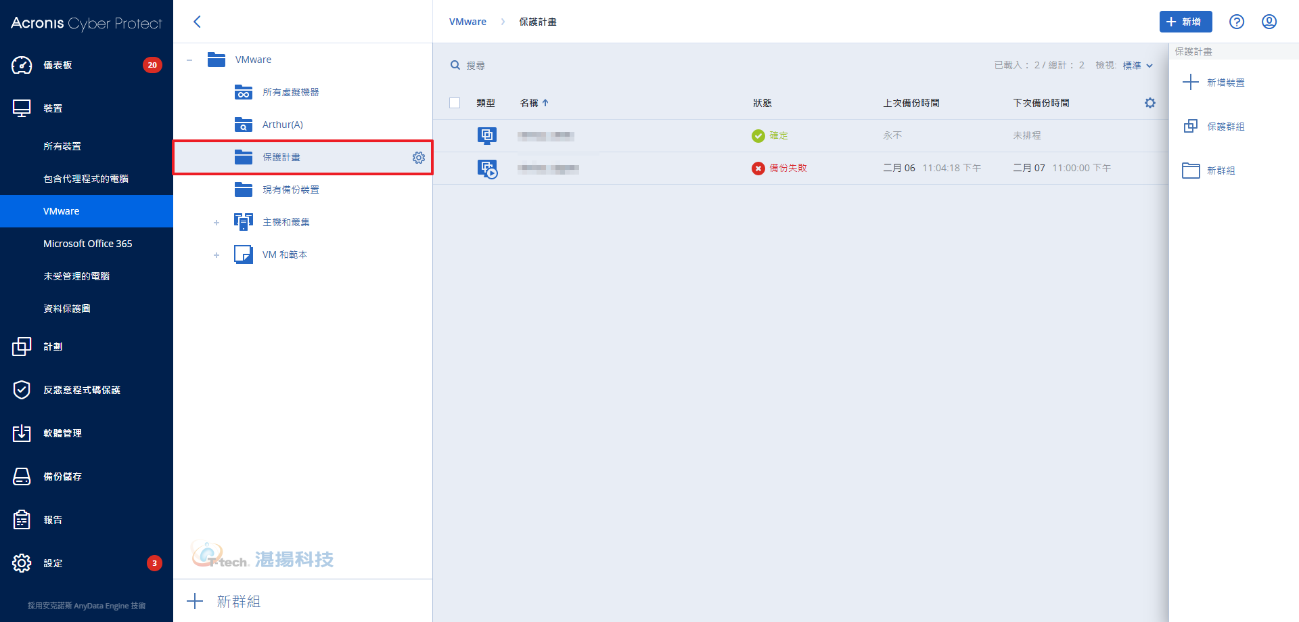This screenshot has width=1299, height=622.
Task: Click the gear icon beside 保護計畫 folder
Action: coord(419,157)
